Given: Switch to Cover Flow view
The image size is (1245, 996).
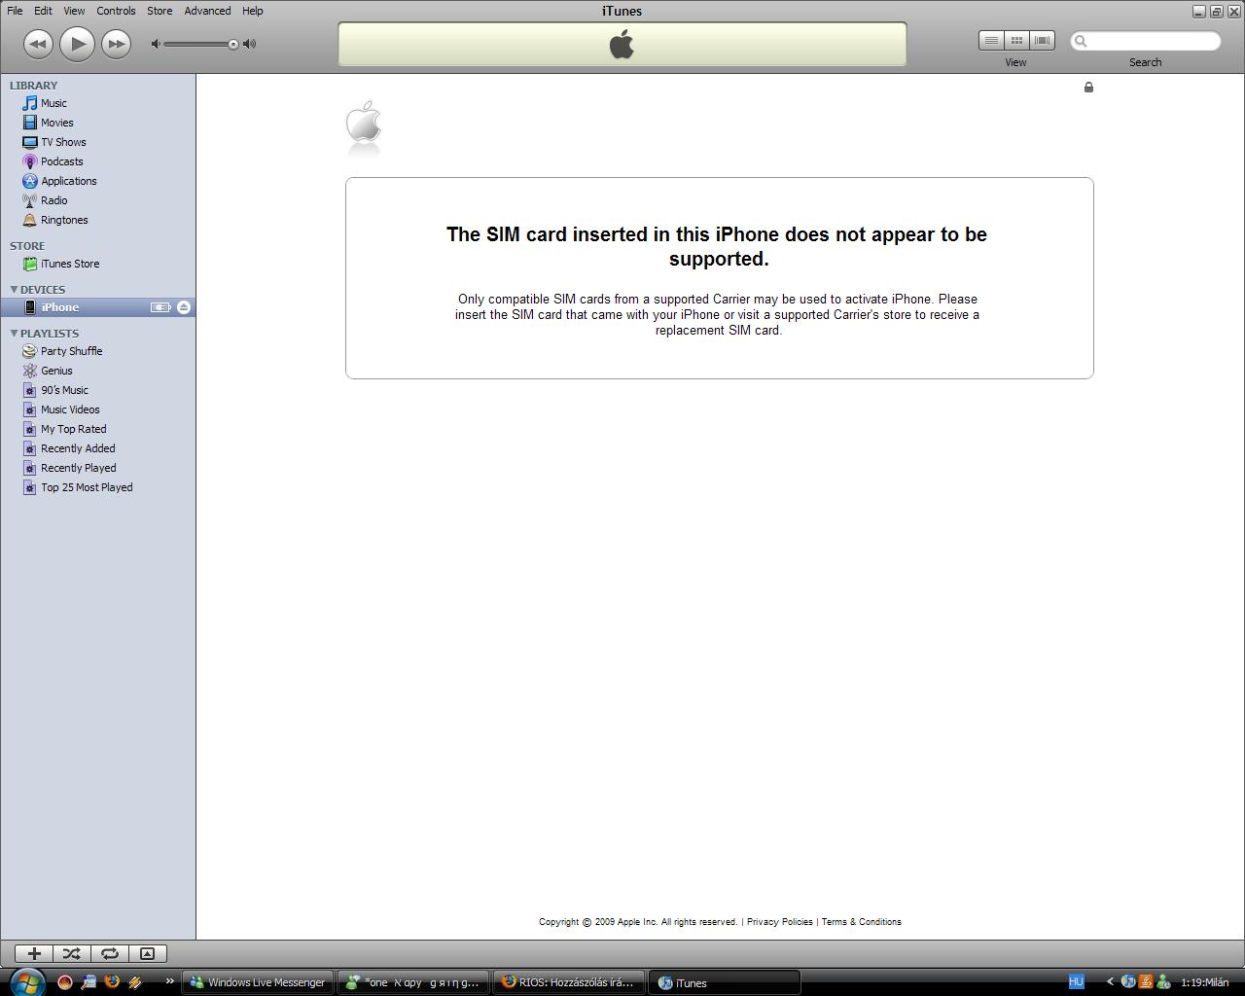Looking at the screenshot, I should 1042,41.
